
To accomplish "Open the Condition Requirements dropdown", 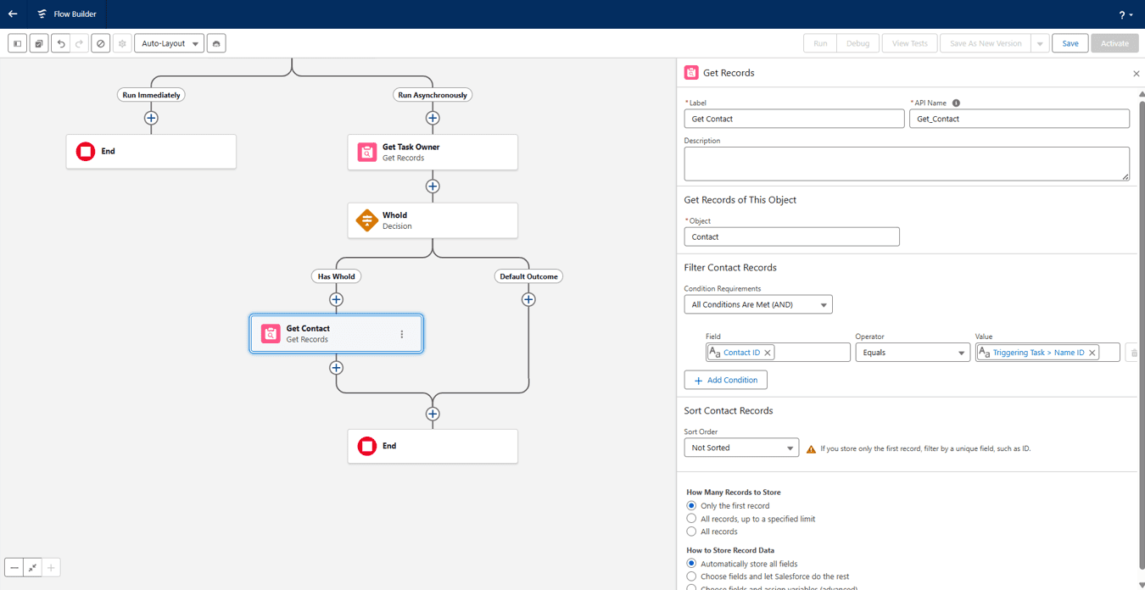I will tap(758, 304).
